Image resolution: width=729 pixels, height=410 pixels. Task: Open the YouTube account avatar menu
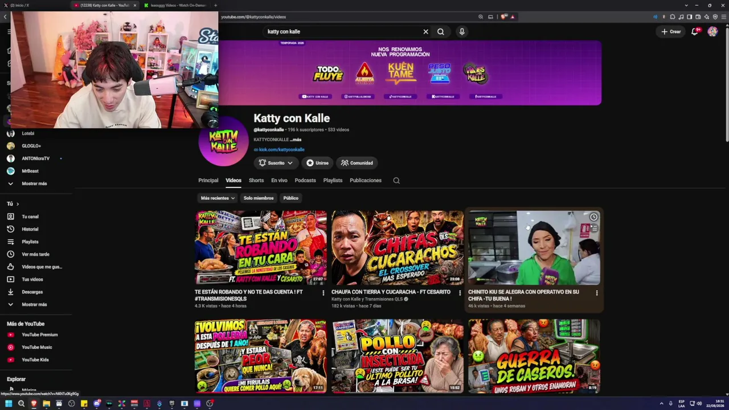coord(712,32)
